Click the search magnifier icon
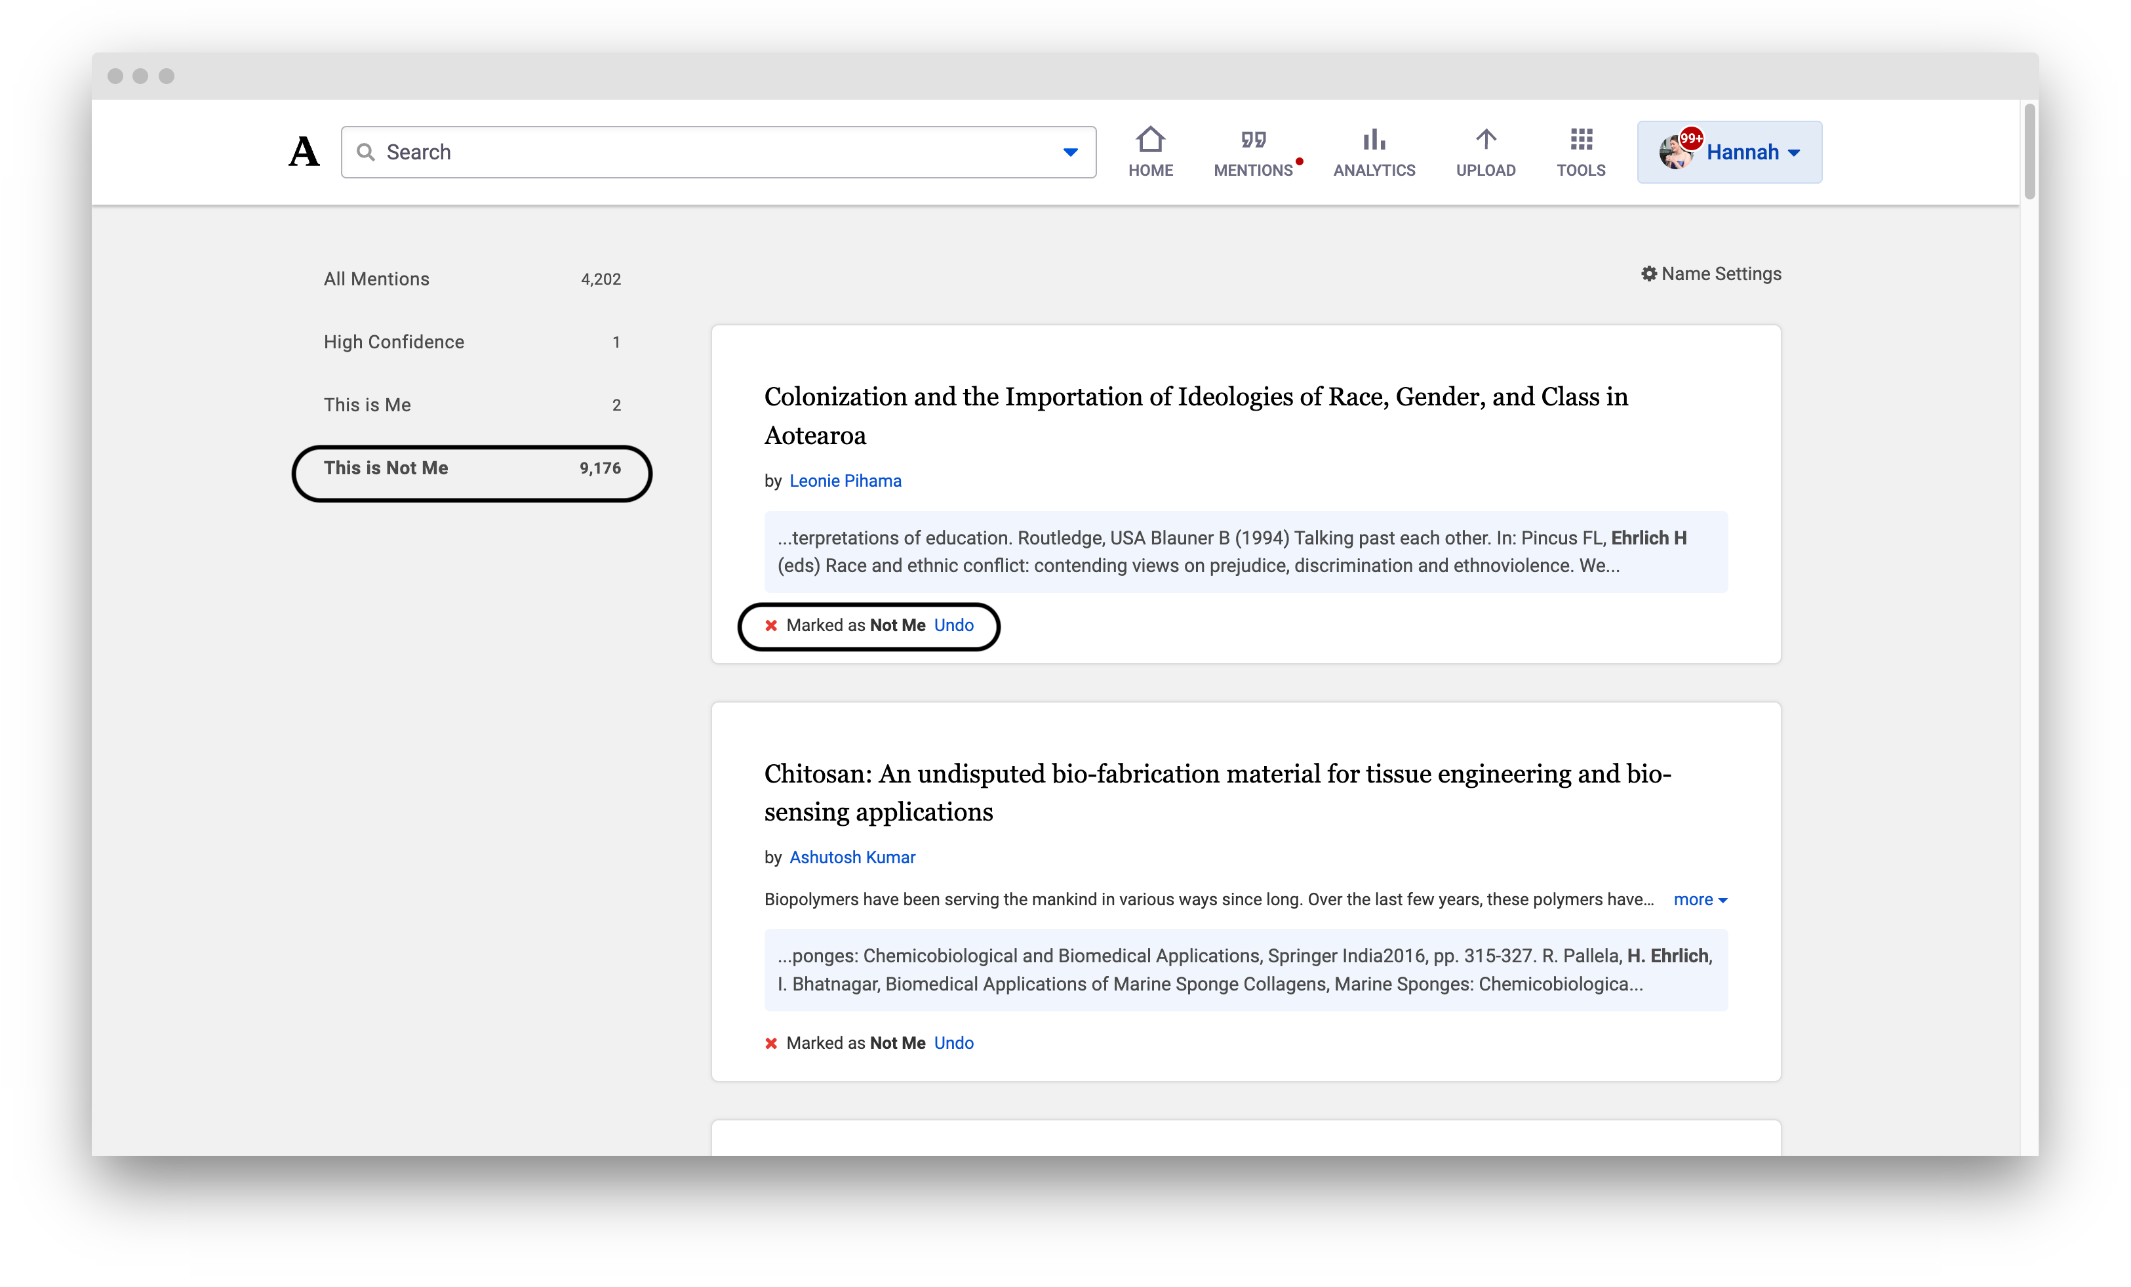The image size is (2131, 1287). point(367,152)
